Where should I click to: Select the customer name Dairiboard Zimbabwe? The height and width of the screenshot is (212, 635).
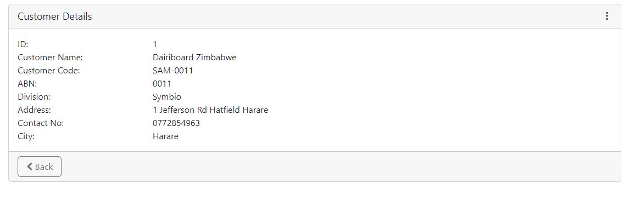[194, 58]
